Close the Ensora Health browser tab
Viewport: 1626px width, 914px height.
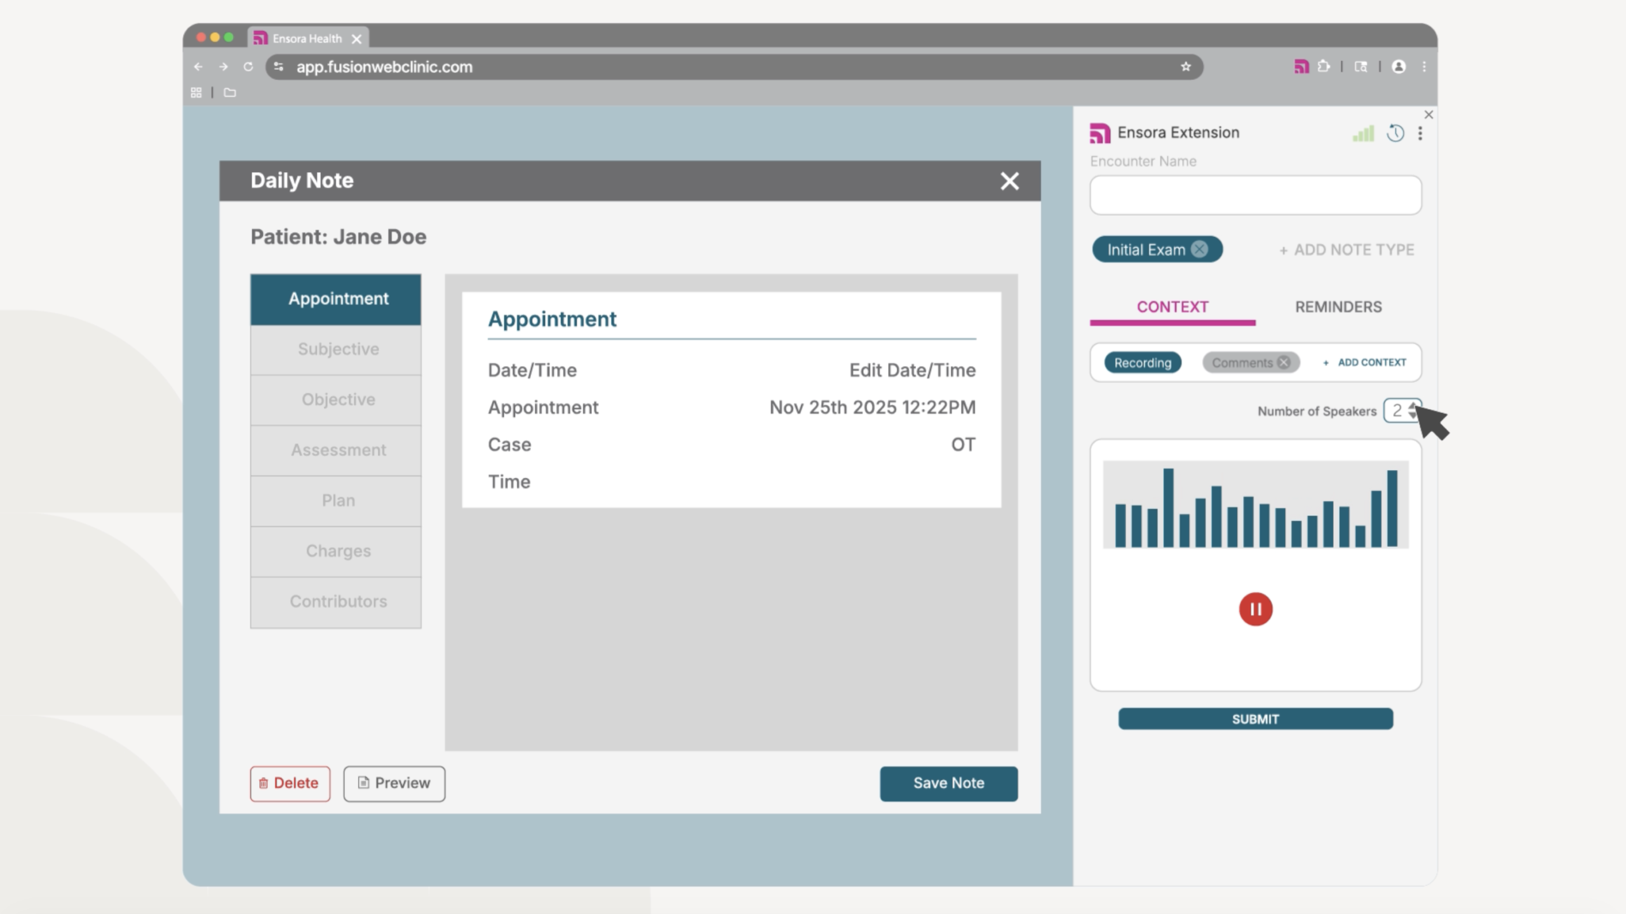click(x=357, y=39)
